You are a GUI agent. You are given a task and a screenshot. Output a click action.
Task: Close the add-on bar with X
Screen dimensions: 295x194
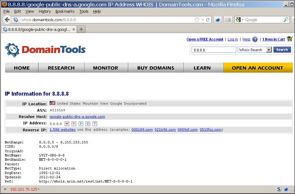pyautogui.click(x=5, y=189)
